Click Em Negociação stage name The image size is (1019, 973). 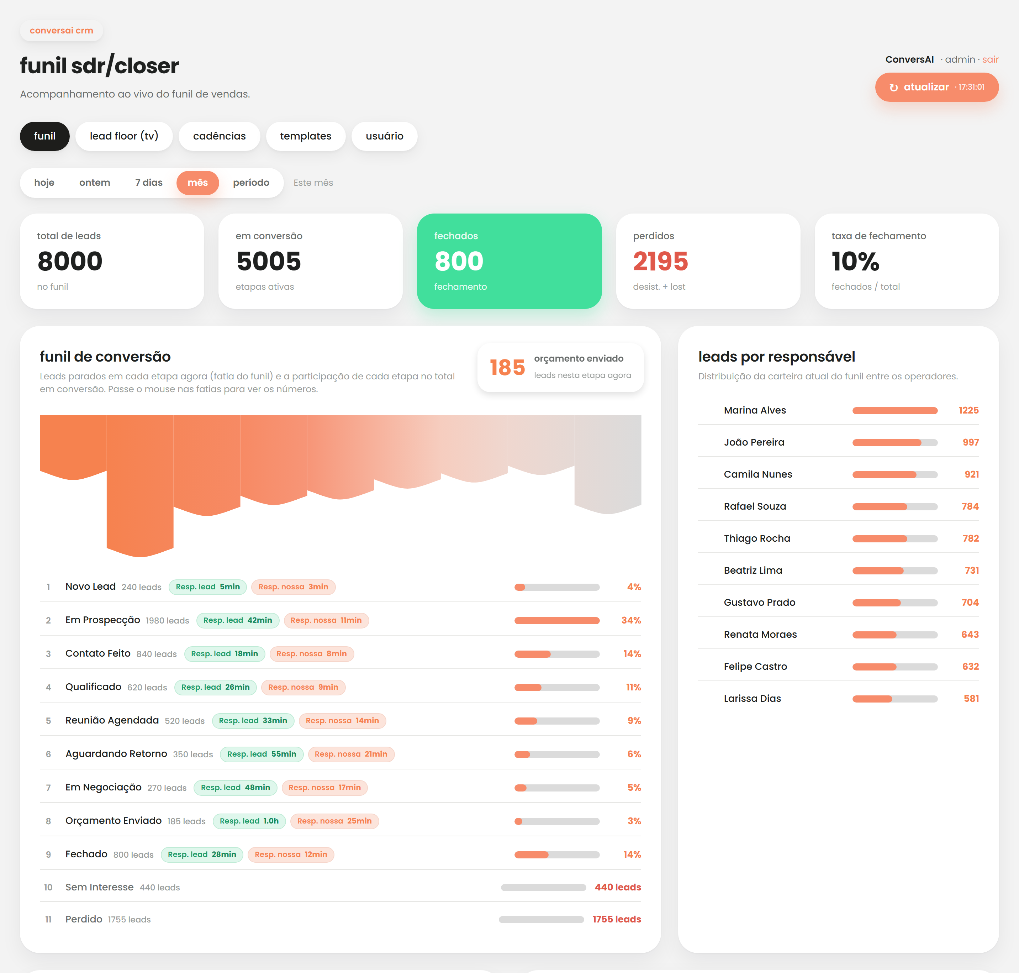[x=103, y=787]
